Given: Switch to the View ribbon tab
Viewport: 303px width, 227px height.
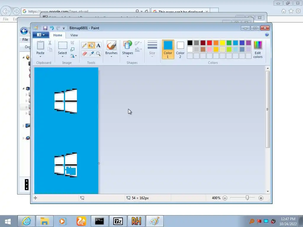Looking at the screenshot, I should click(x=74, y=35).
